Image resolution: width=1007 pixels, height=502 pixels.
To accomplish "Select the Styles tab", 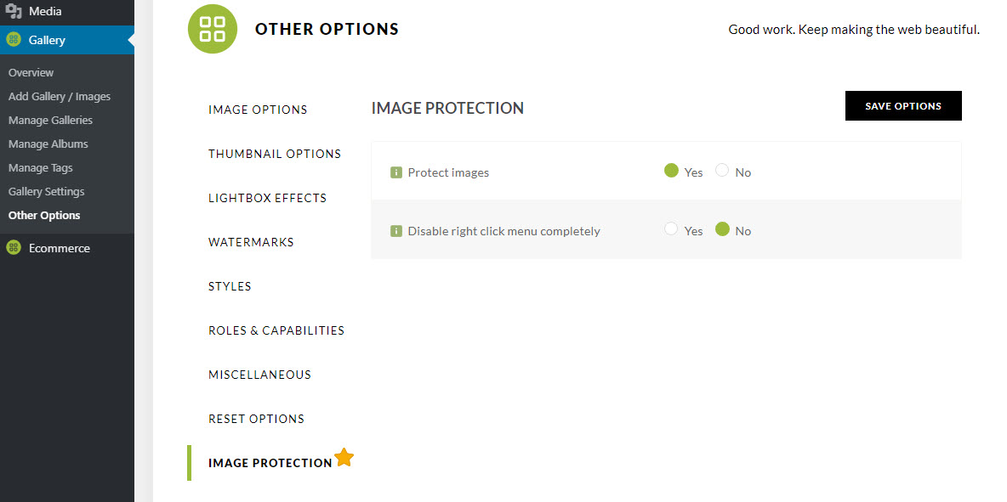I will [230, 286].
